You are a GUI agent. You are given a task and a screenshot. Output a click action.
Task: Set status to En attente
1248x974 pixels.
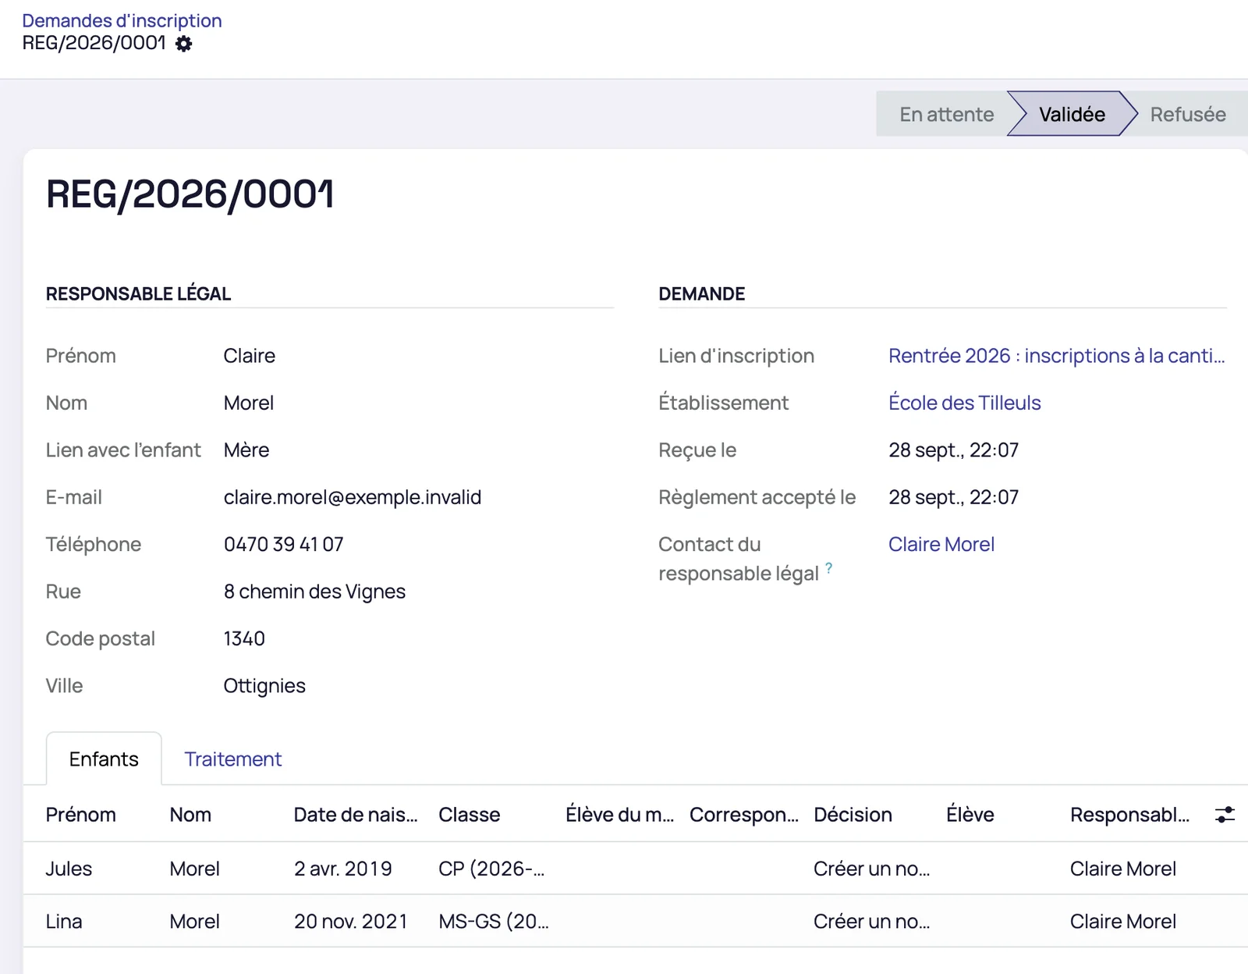coord(946,114)
